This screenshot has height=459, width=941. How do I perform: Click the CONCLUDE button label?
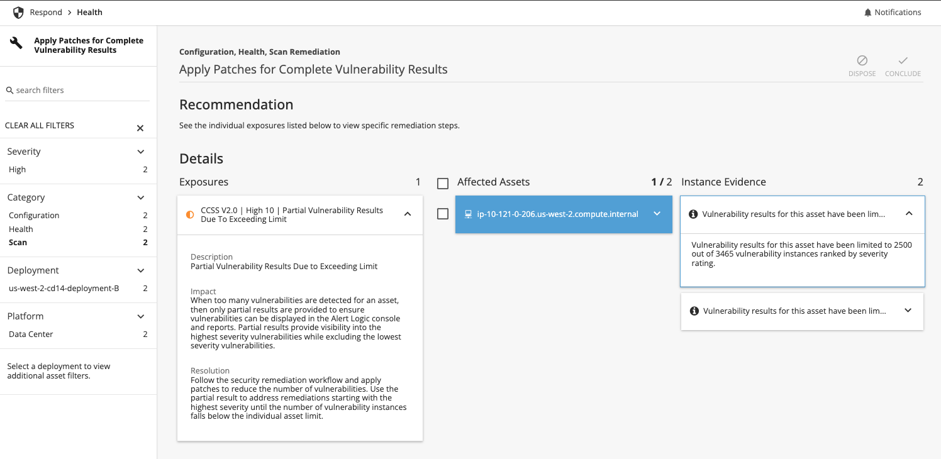click(903, 74)
